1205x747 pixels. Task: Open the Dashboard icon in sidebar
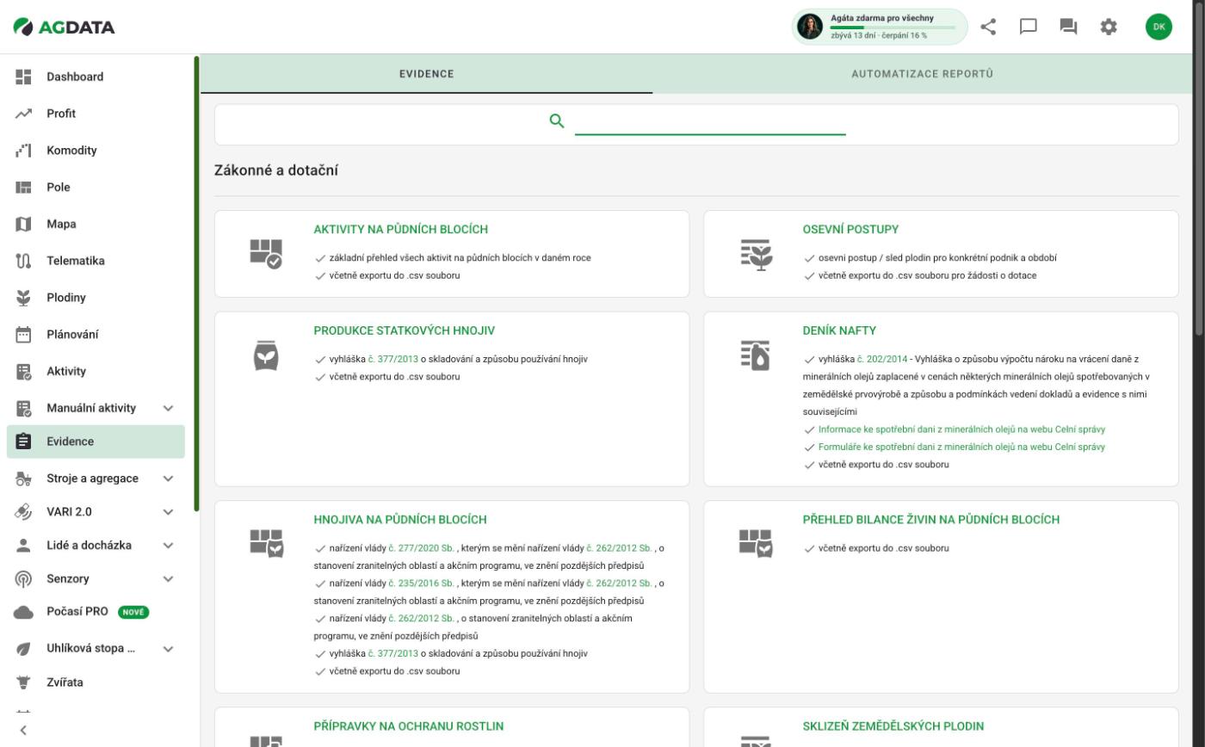pos(23,77)
